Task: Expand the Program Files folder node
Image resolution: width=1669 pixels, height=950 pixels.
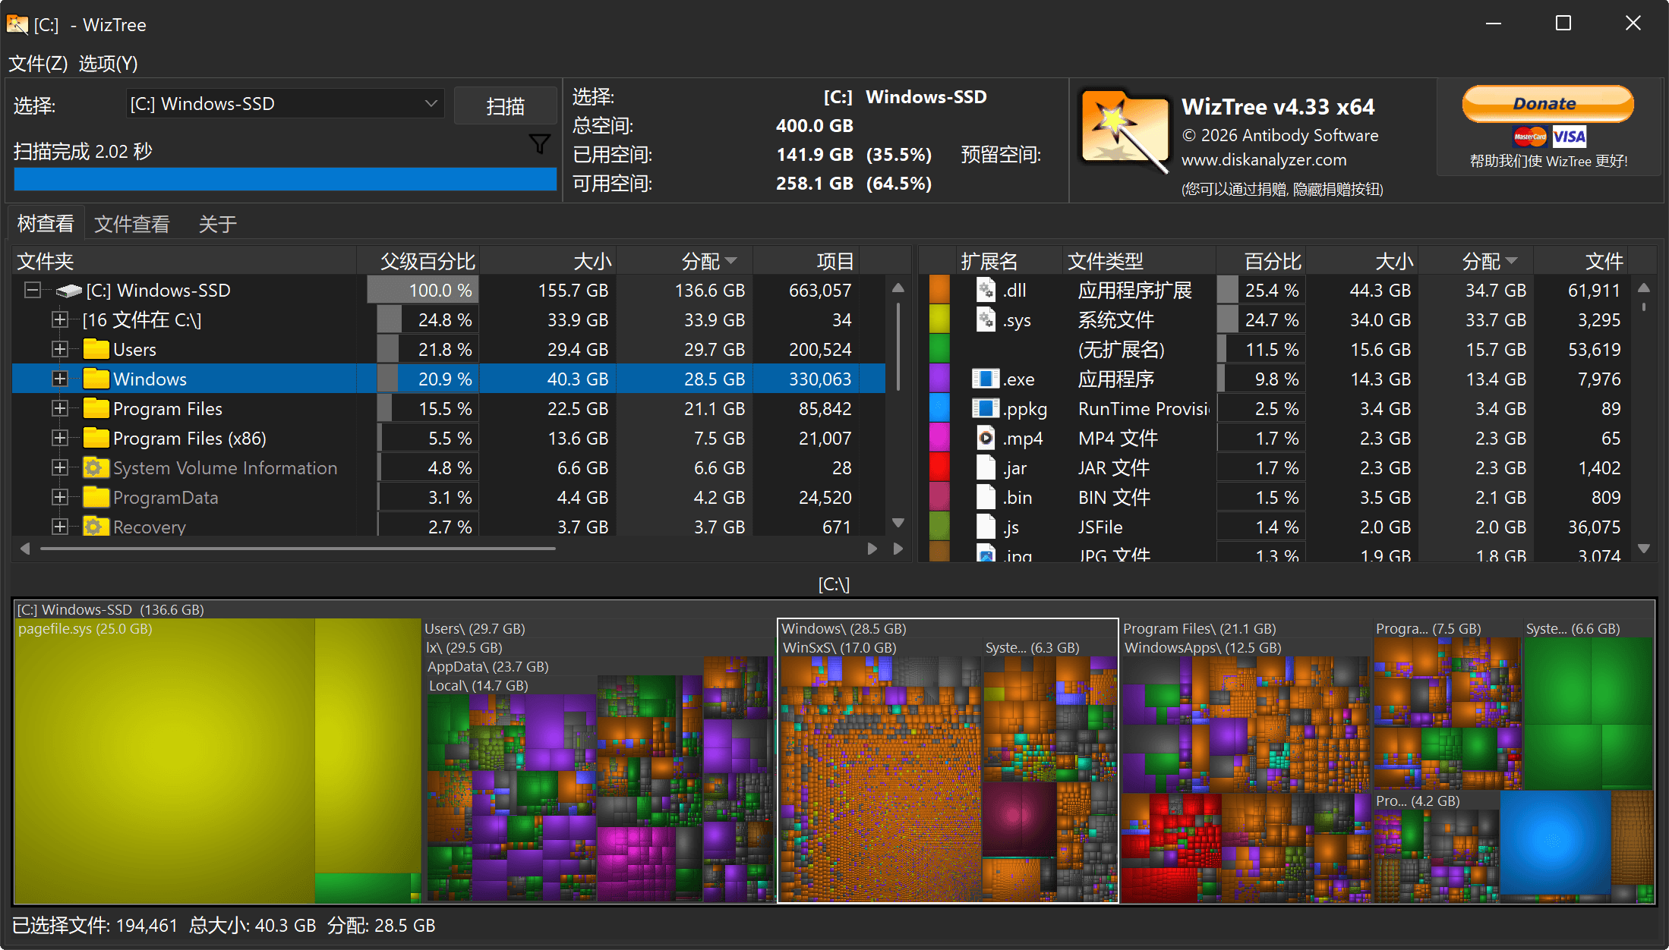Action: click(x=59, y=408)
